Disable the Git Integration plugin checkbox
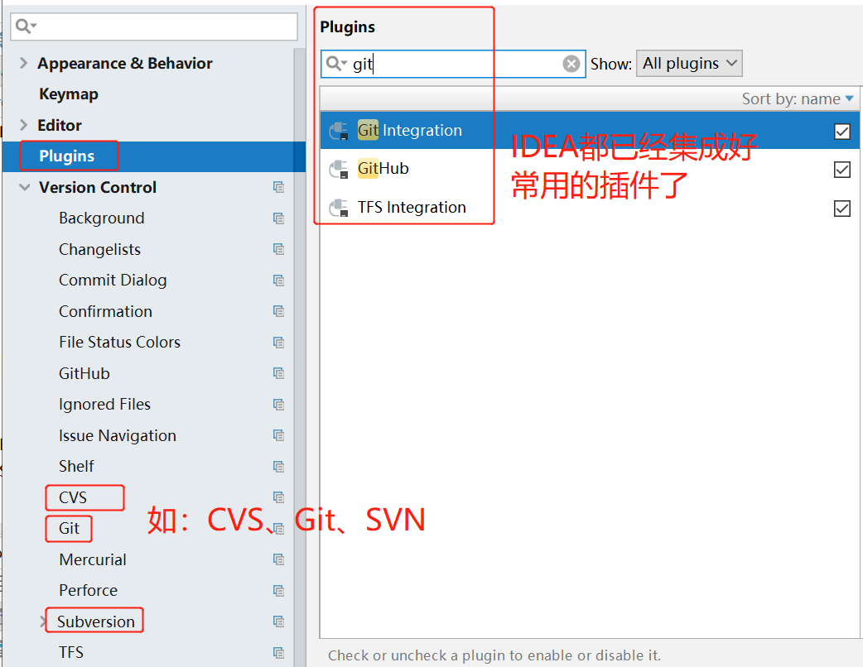Viewport: 863px width, 667px height. (842, 132)
